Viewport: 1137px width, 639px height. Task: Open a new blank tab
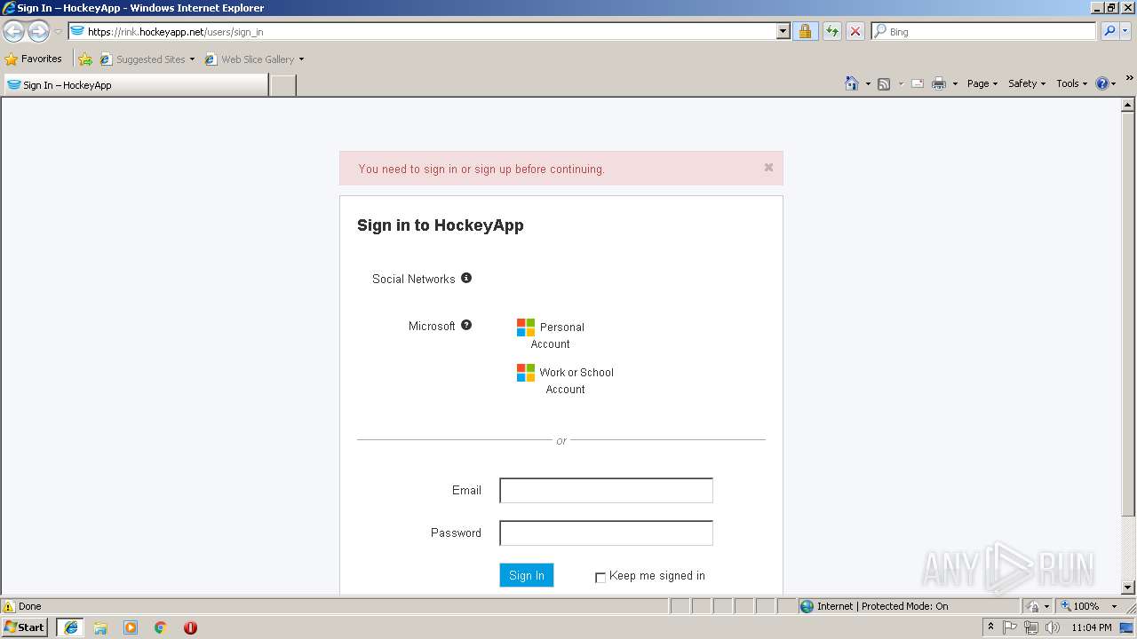(282, 85)
